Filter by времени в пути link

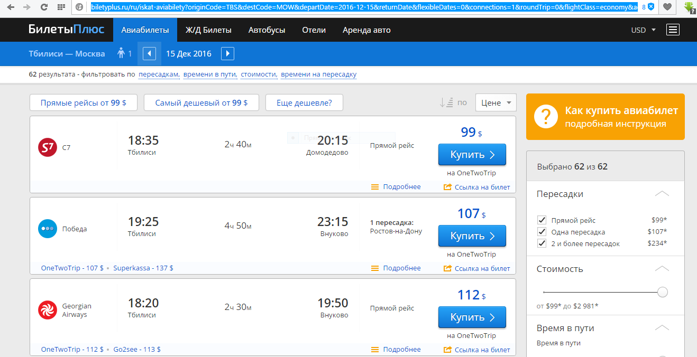tap(210, 74)
